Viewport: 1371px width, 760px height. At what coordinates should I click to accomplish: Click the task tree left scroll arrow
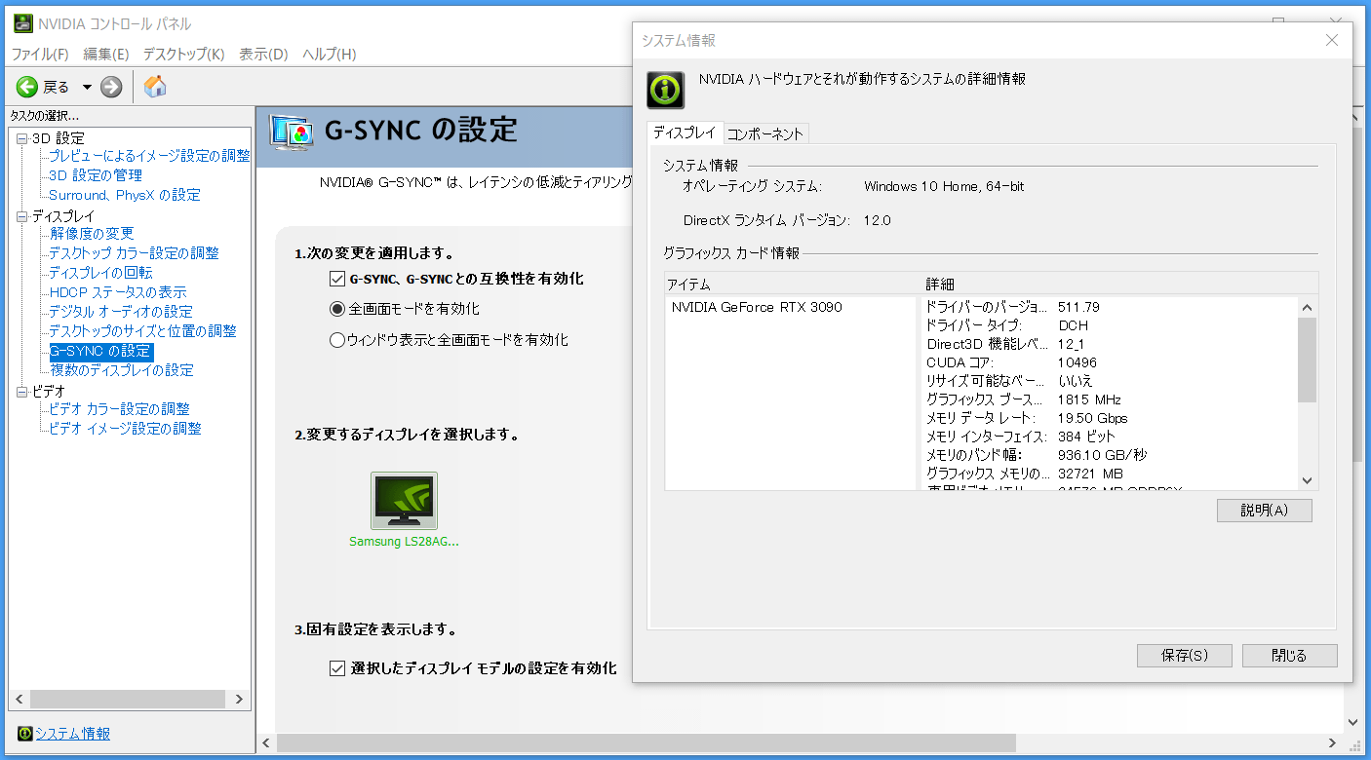tap(20, 699)
